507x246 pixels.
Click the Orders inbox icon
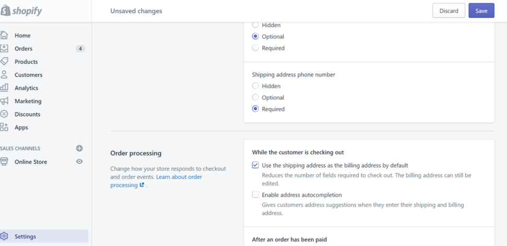4,48
